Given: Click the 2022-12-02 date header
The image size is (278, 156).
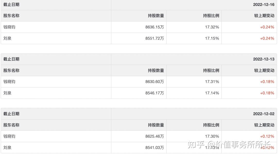Looking at the screenshot, I should click(x=264, y=114).
